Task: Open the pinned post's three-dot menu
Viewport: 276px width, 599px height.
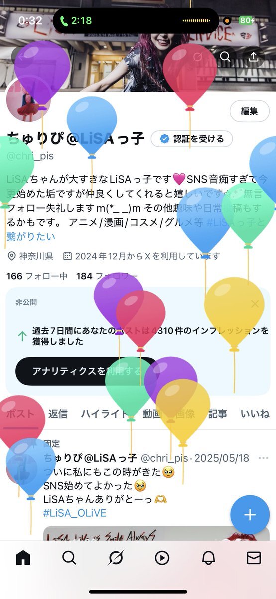Action: point(263,458)
